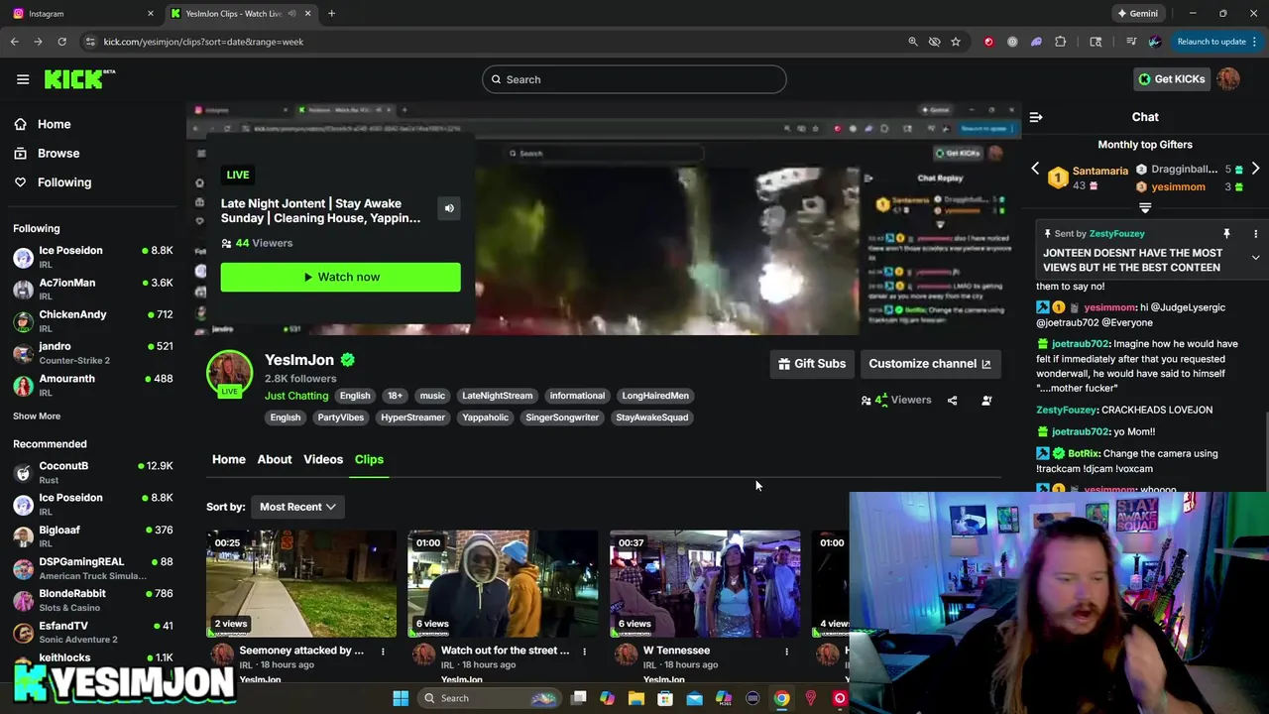The width and height of the screenshot is (1269, 714).
Task: Open CoconutB recommended channel
Action: [x=93, y=473]
